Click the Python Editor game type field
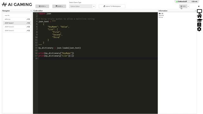 [x=81, y=6]
